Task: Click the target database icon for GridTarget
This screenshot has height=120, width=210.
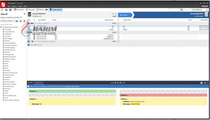Action: click(x=206, y=15)
